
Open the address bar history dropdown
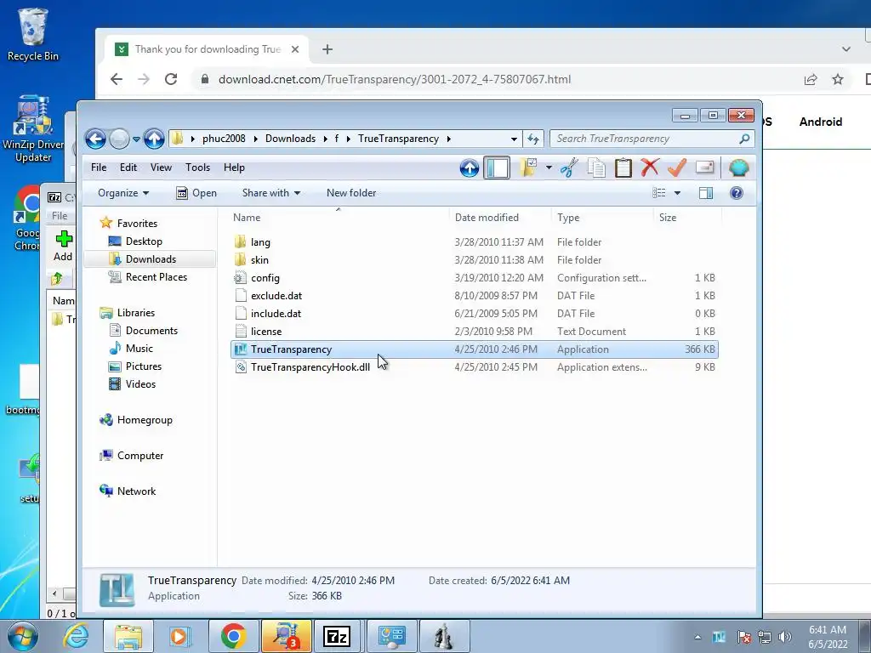click(514, 139)
